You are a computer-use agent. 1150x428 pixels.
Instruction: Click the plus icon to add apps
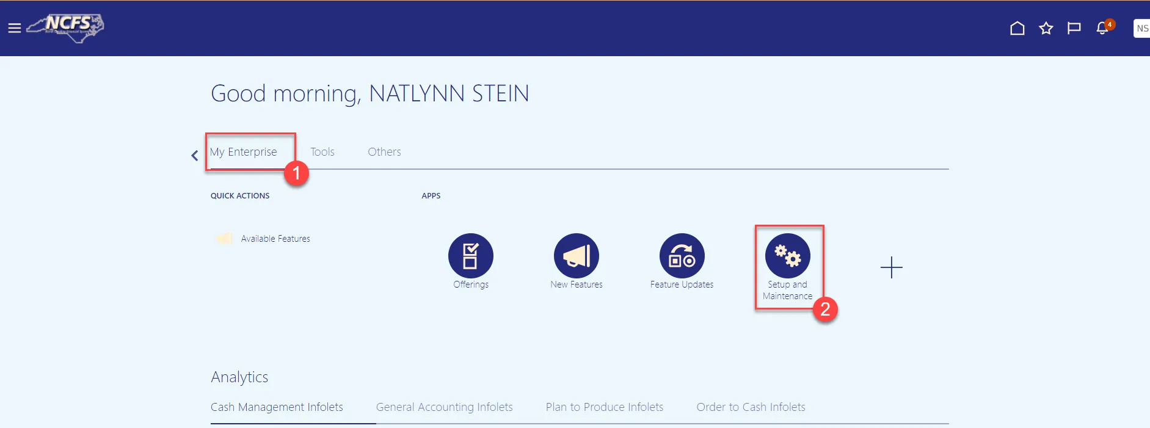pyautogui.click(x=891, y=267)
